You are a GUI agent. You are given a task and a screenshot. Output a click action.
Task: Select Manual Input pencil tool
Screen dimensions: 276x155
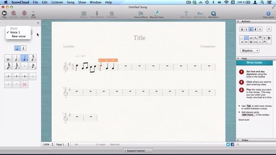(157, 15)
